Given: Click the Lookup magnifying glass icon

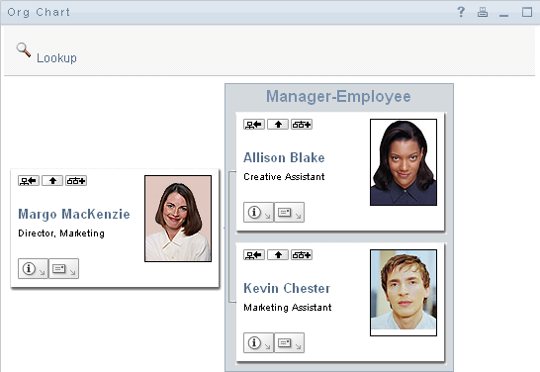Looking at the screenshot, I should tap(24, 50).
